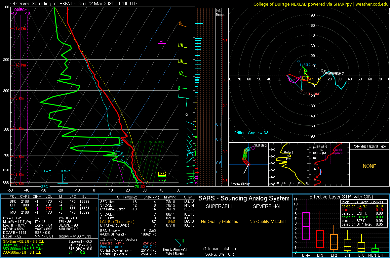Viewport: 390px width, 258px height.
Task: Click the '-18 m2s2' inflow label
Action: 65,171
